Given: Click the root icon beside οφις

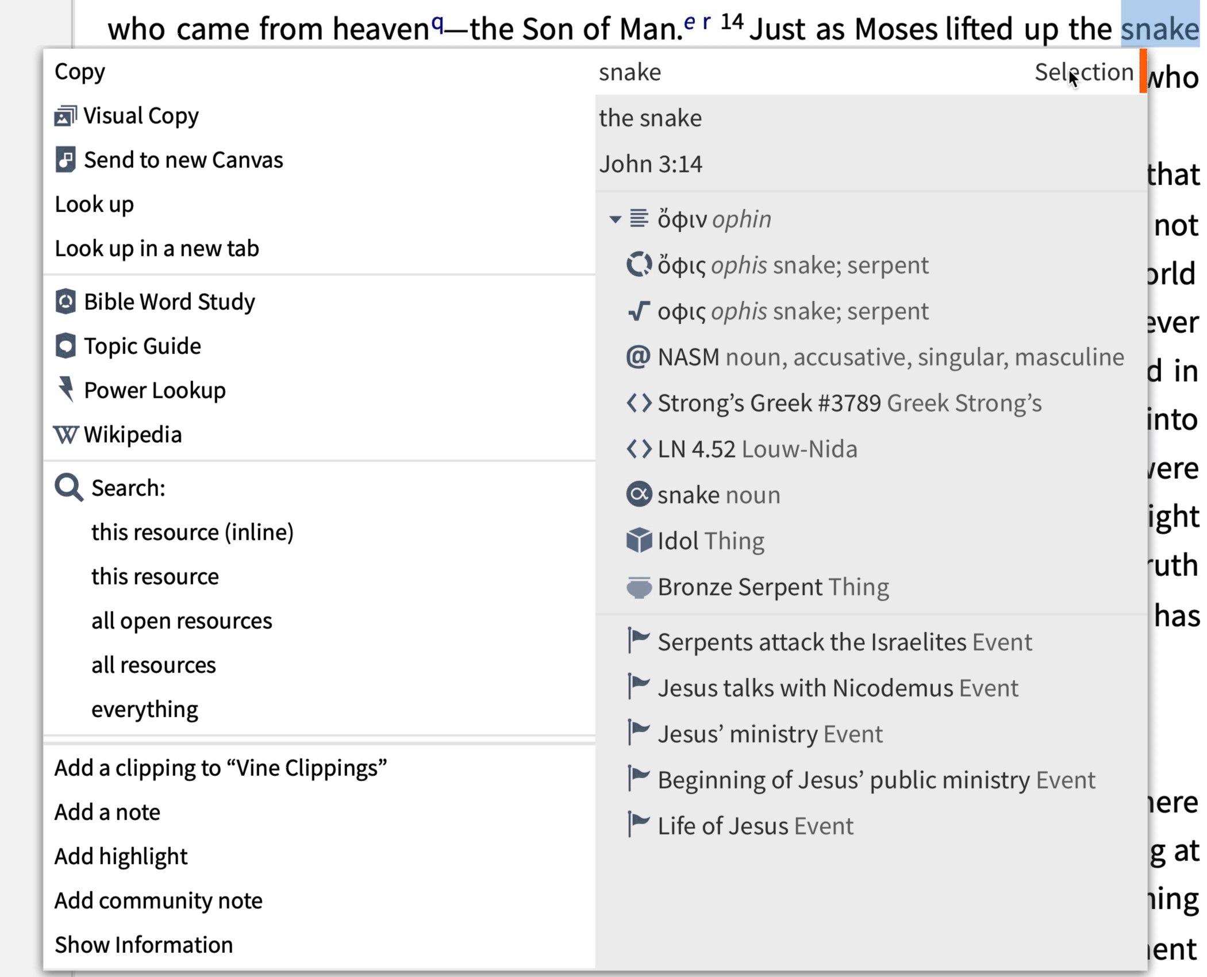Looking at the screenshot, I should pyautogui.click(x=639, y=311).
